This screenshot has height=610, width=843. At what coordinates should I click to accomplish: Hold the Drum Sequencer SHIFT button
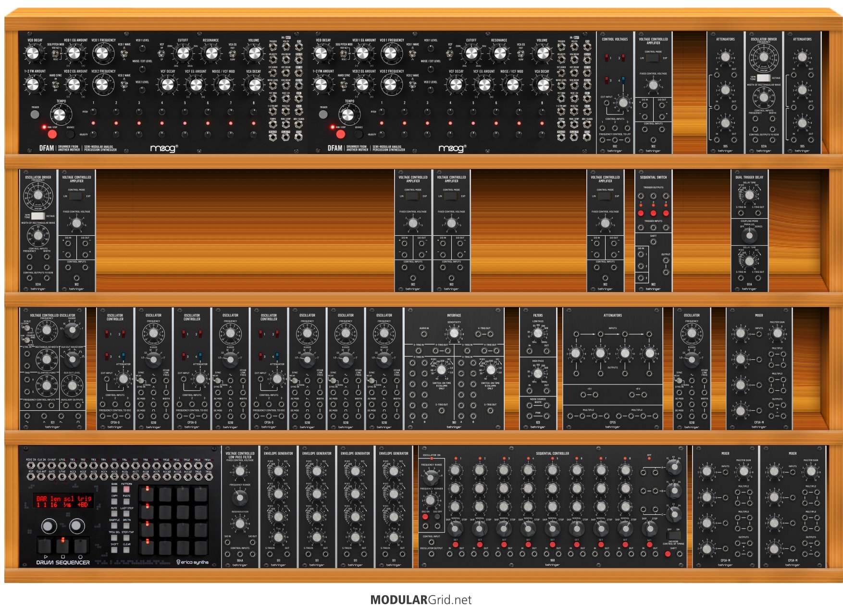pos(114,550)
